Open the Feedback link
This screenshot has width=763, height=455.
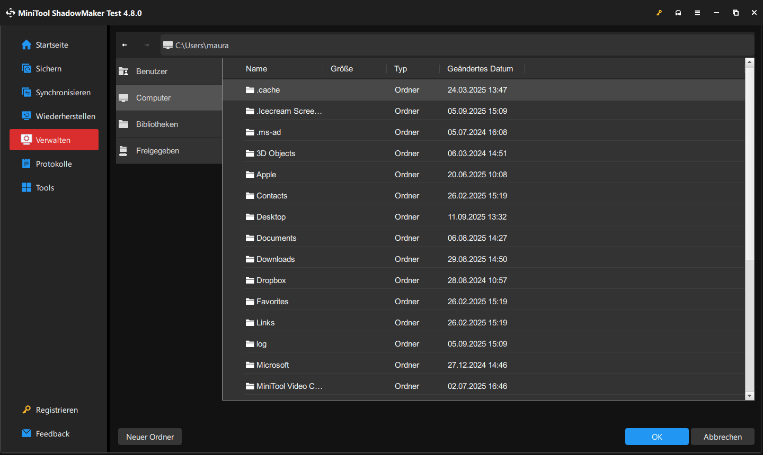click(x=53, y=433)
